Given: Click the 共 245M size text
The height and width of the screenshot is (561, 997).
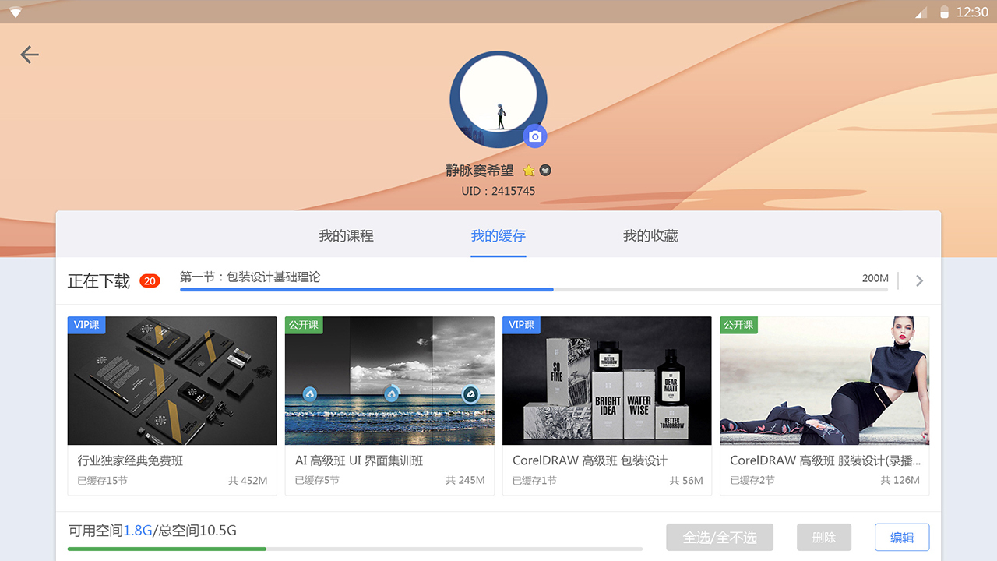Looking at the screenshot, I should (x=465, y=481).
